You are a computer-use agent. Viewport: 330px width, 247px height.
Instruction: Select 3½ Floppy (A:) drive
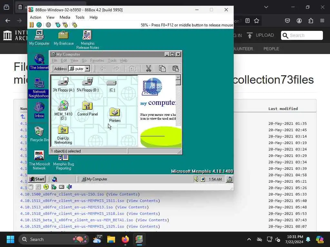(x=63, y=85)
